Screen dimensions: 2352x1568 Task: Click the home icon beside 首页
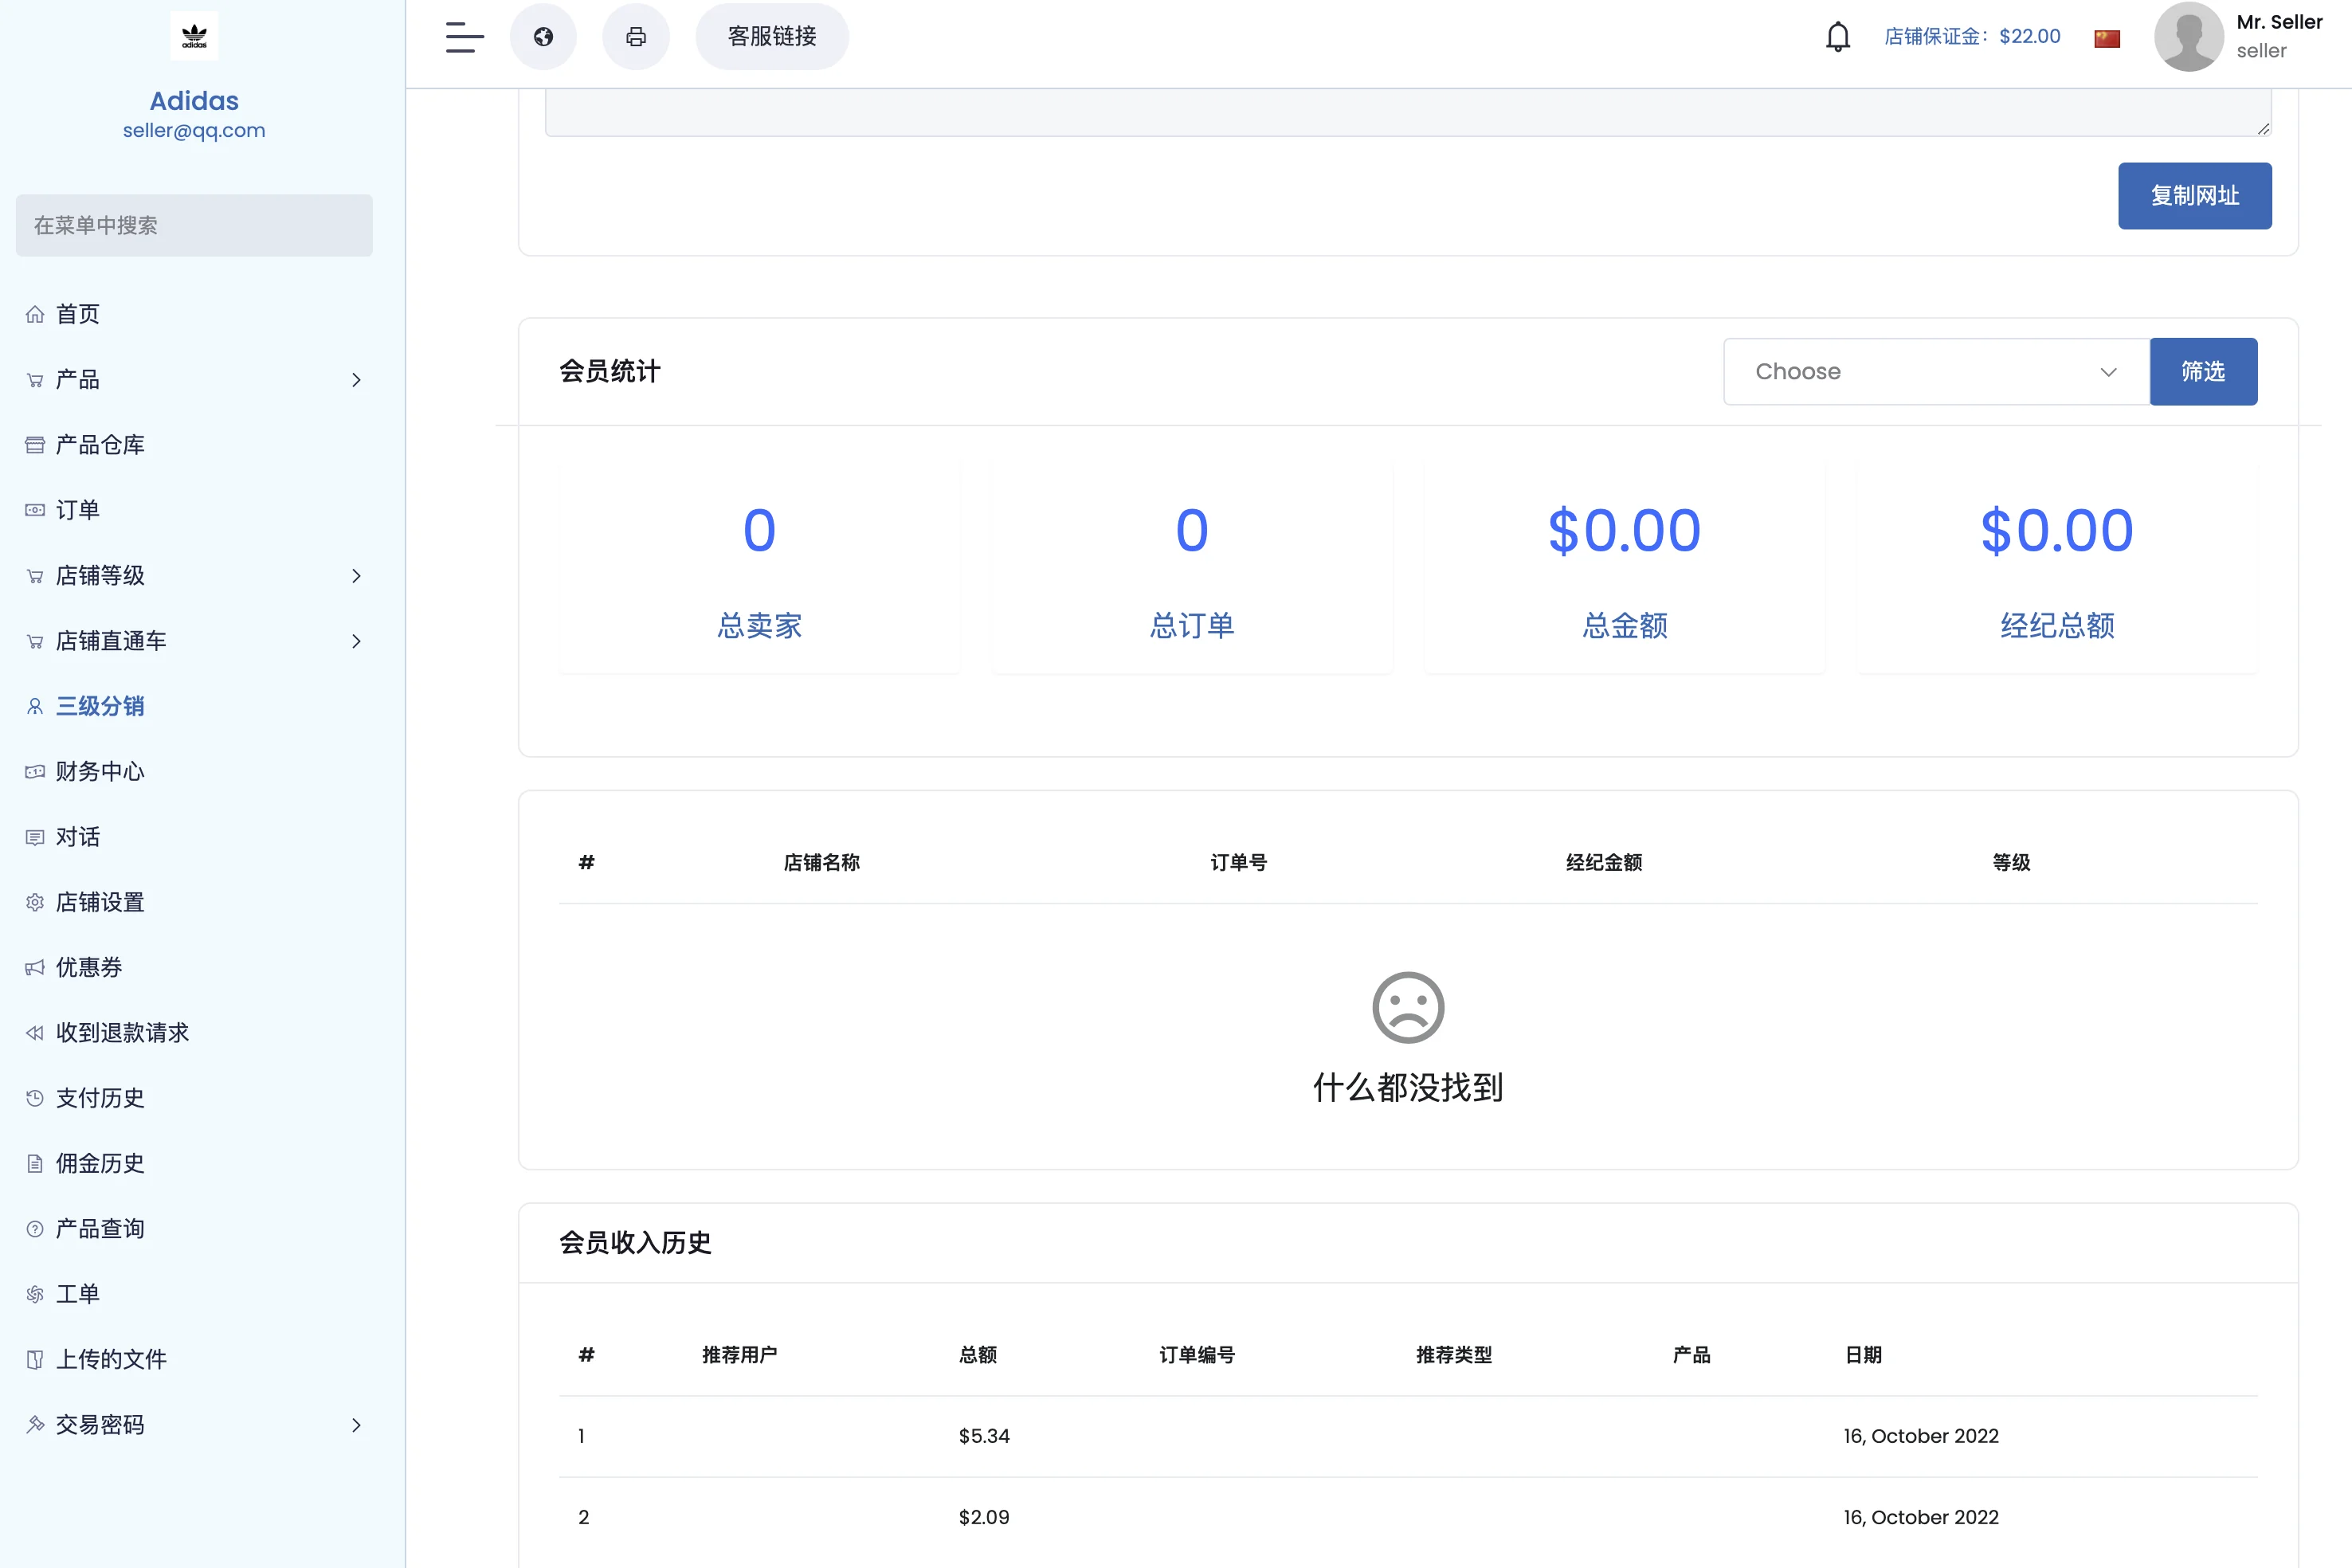pos(35,314)
